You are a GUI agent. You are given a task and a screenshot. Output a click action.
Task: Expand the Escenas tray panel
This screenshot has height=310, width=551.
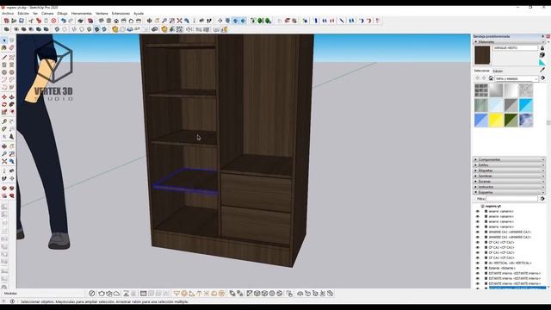[x=509, y=182]
